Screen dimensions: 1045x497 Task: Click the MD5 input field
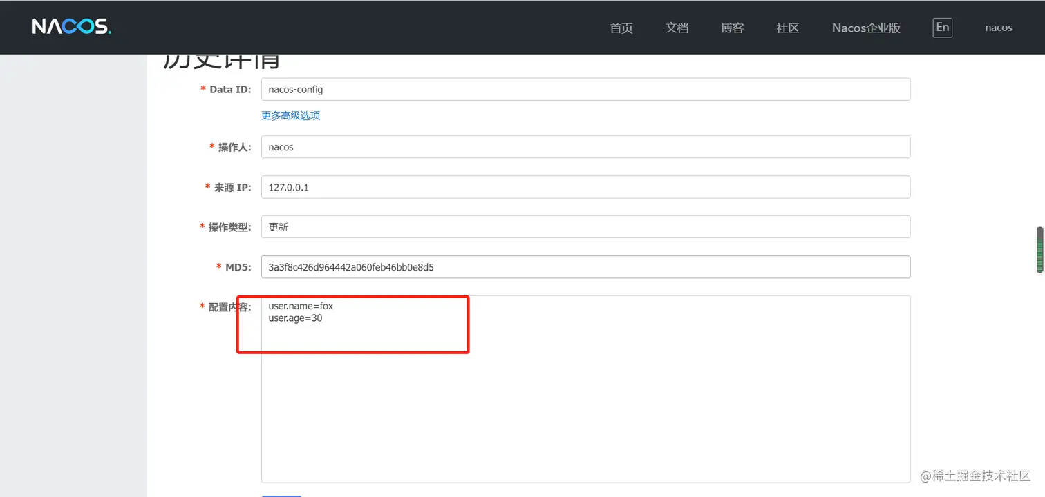pyautogui.click(x=585, y=267)
